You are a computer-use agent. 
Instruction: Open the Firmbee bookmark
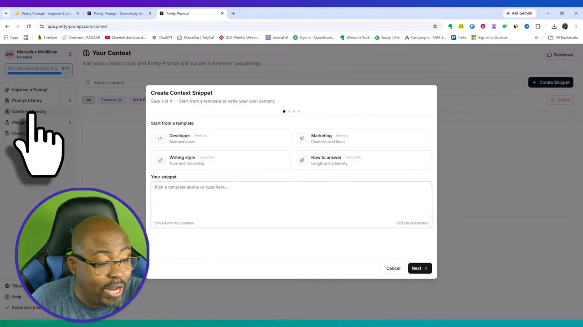coord(47,38)
